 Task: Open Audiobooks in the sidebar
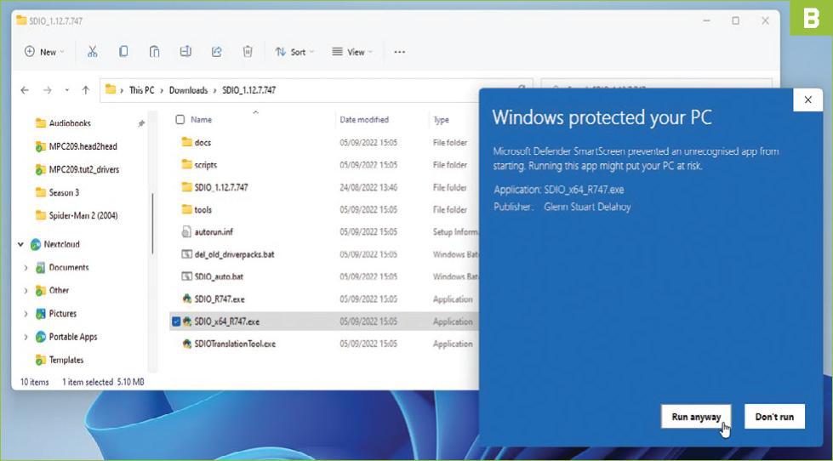pyautogui.click(x=70, y=123)
